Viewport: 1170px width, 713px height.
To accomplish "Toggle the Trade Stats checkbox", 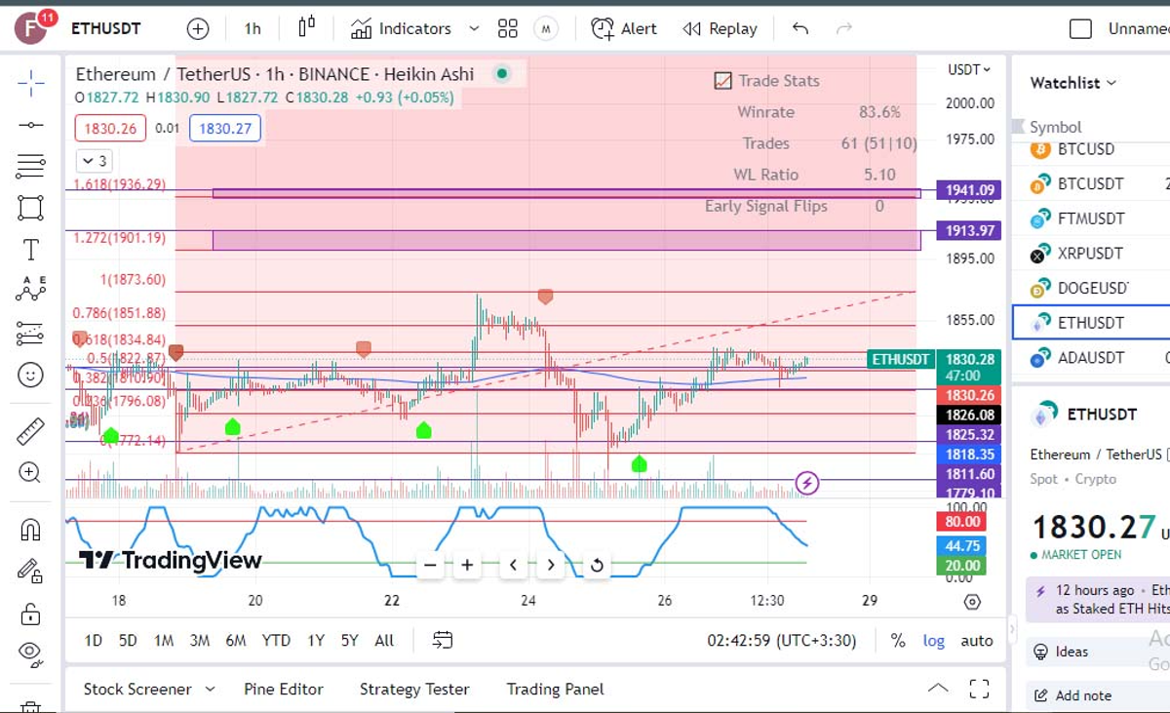I will click(x=722, y=81).
